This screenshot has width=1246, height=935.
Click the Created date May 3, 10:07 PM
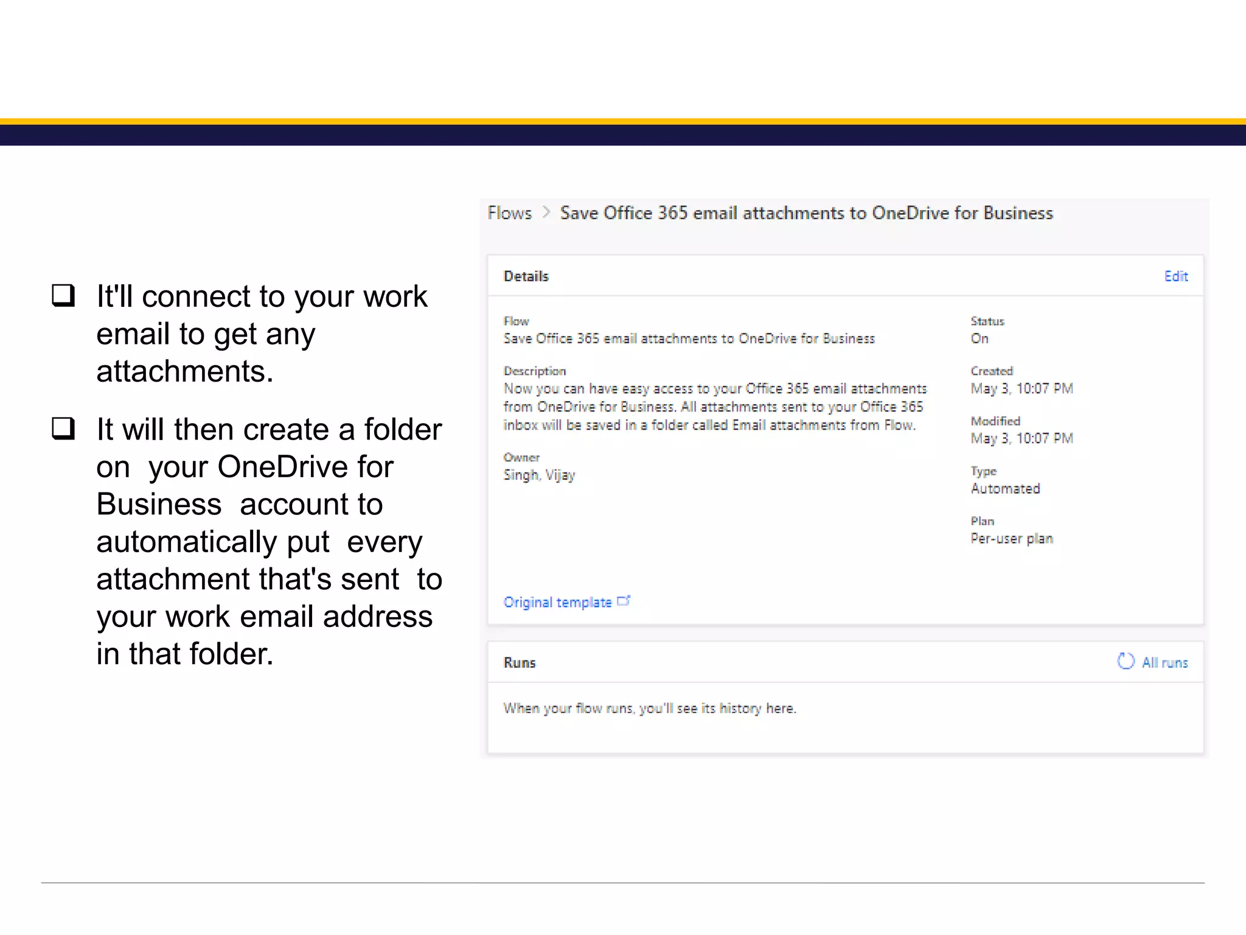click(1022, 388)
